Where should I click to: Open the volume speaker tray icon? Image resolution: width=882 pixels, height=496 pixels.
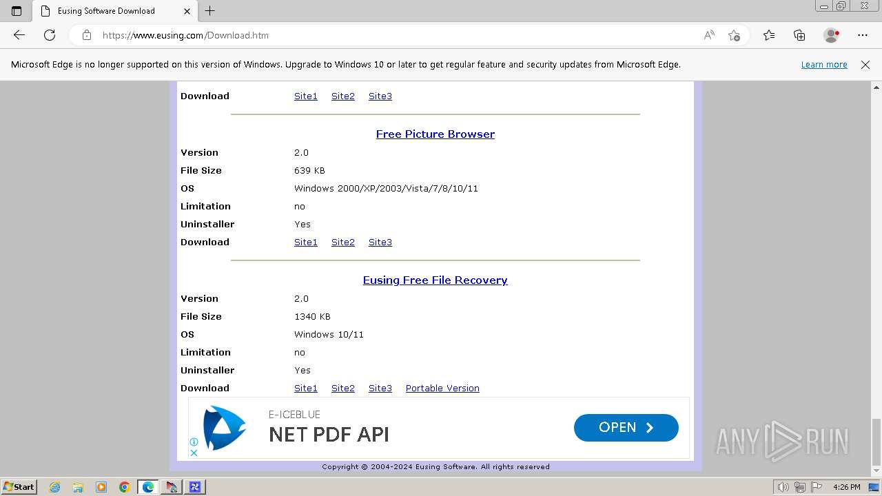(x=783, y=487)
